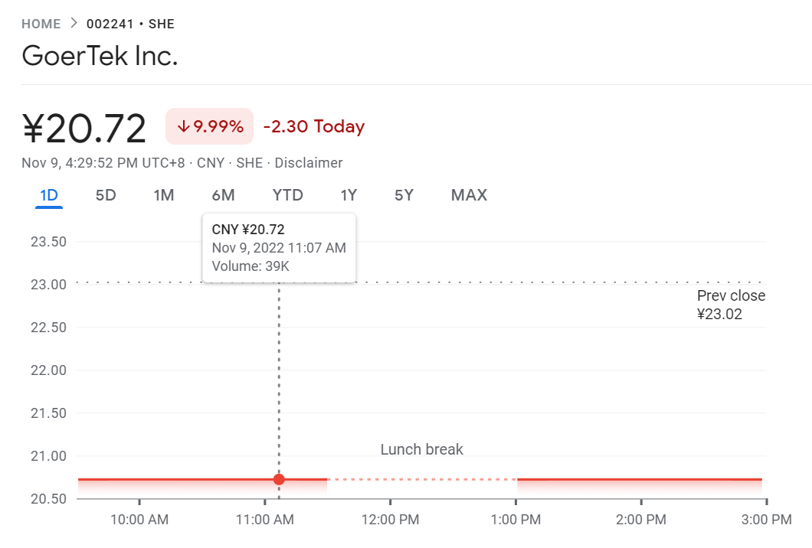Click the Lunch break label on chart

coord(422,449)
